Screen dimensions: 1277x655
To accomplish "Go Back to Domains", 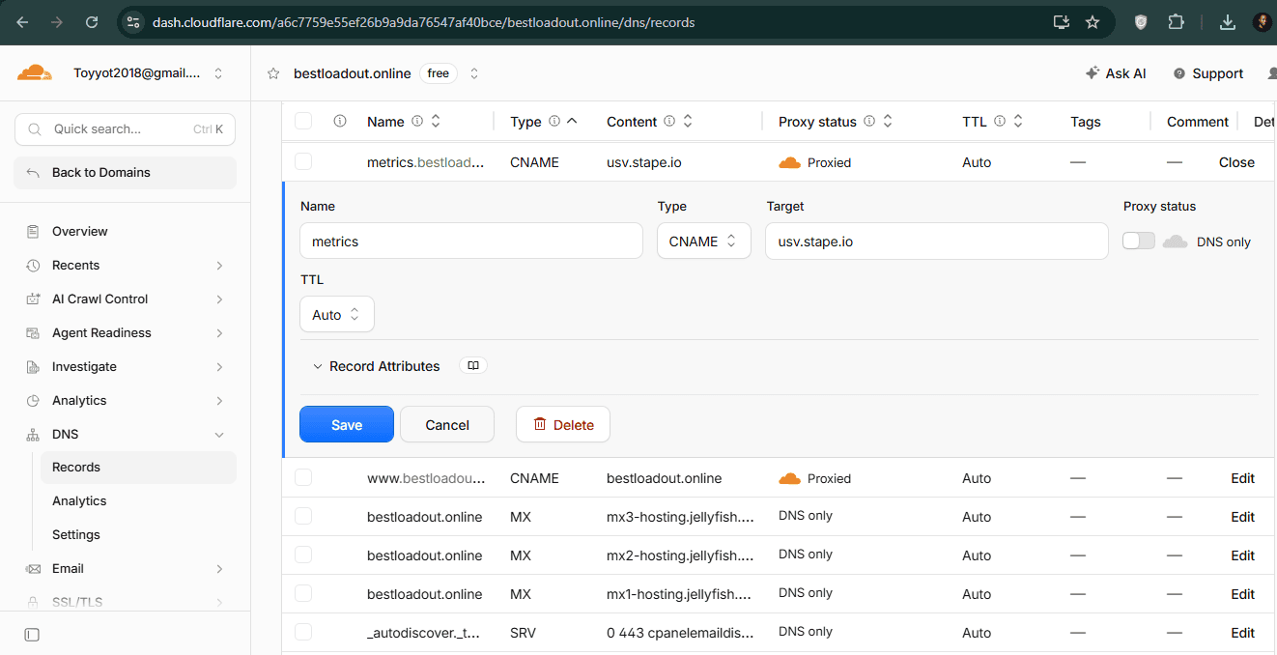I will (x=126, y=172).
